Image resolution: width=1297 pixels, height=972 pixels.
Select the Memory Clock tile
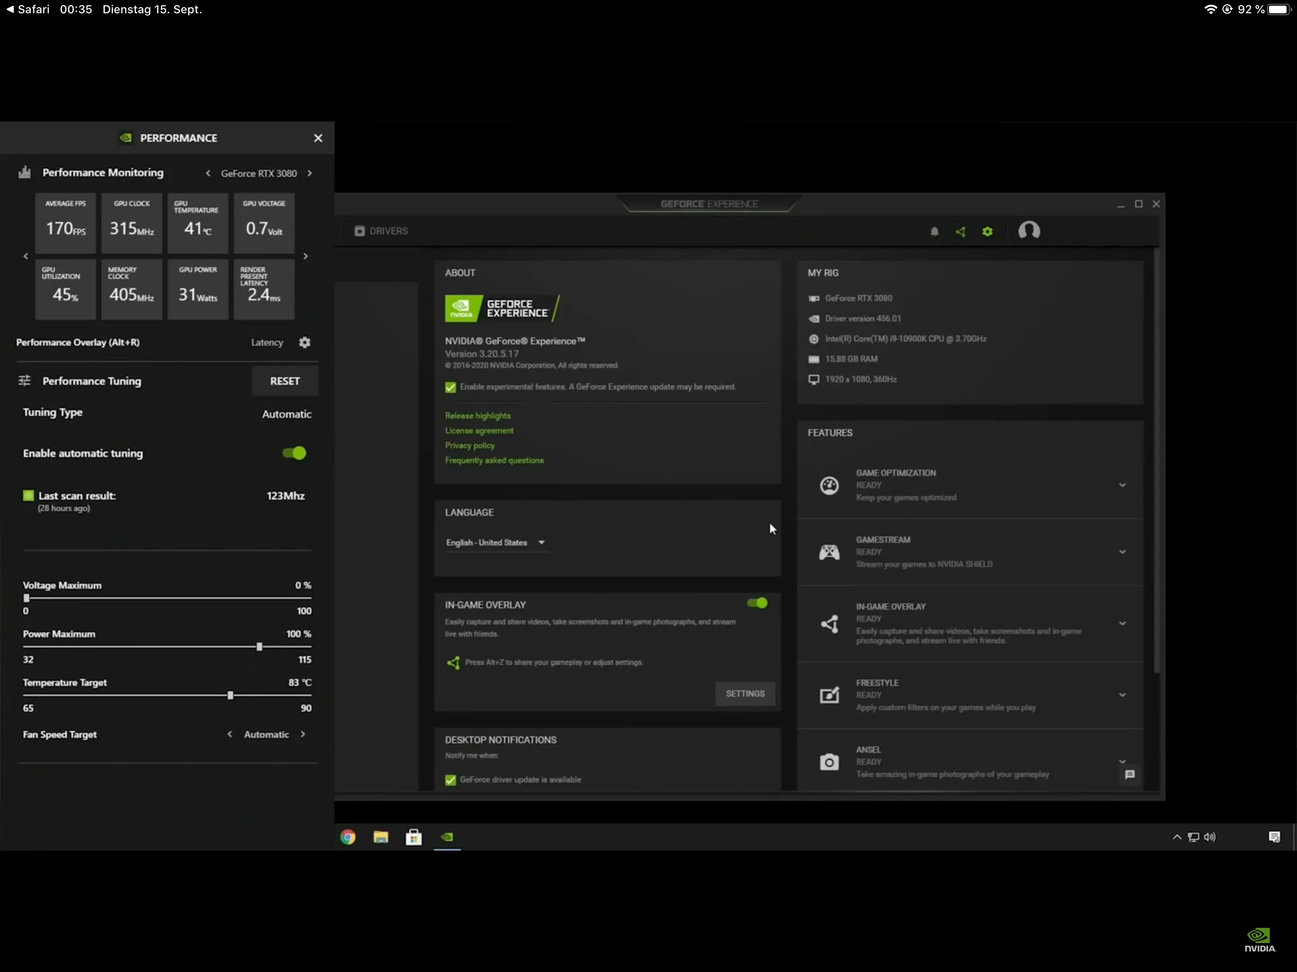132,289
